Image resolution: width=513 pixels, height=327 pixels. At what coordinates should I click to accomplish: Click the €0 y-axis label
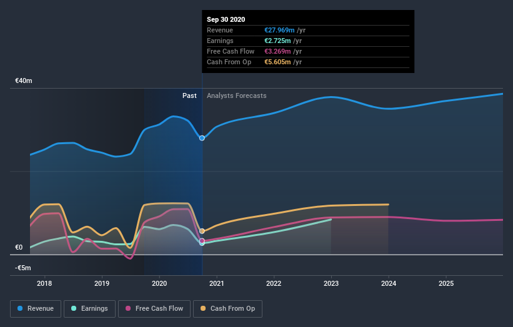19,247
